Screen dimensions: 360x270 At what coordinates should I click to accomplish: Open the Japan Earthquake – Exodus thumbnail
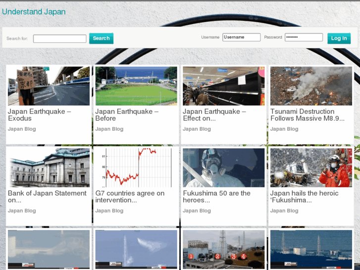point(49,86)
